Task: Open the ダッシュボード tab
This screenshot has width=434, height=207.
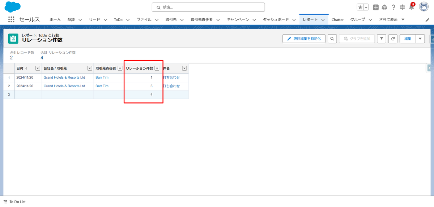Action: tap(276, 19)
